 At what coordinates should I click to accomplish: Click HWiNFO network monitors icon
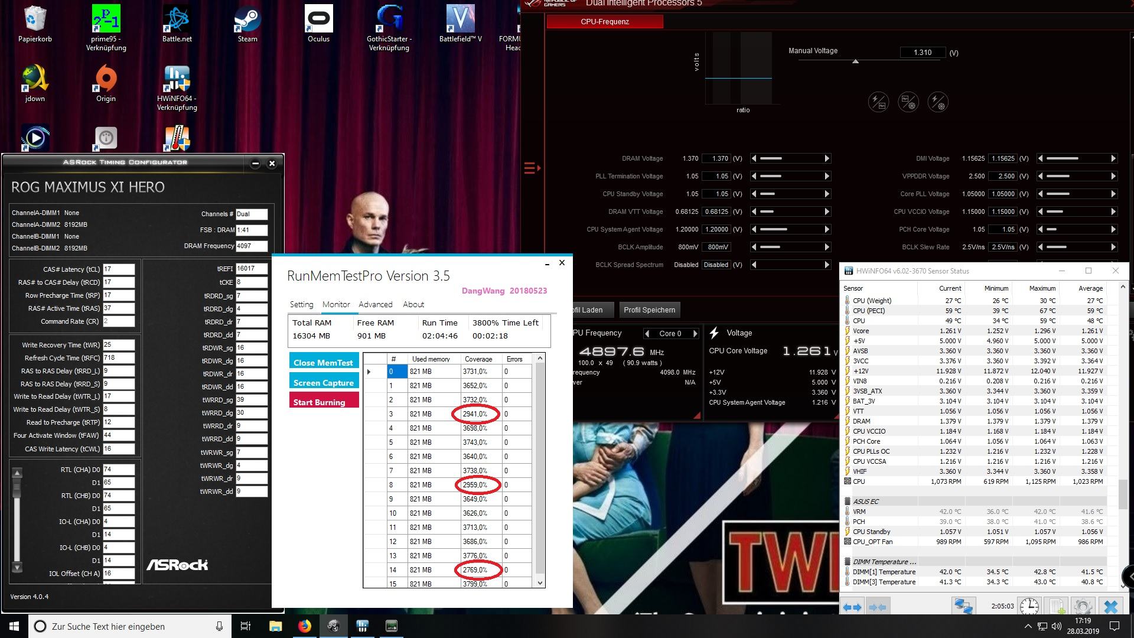click(963, 607)
